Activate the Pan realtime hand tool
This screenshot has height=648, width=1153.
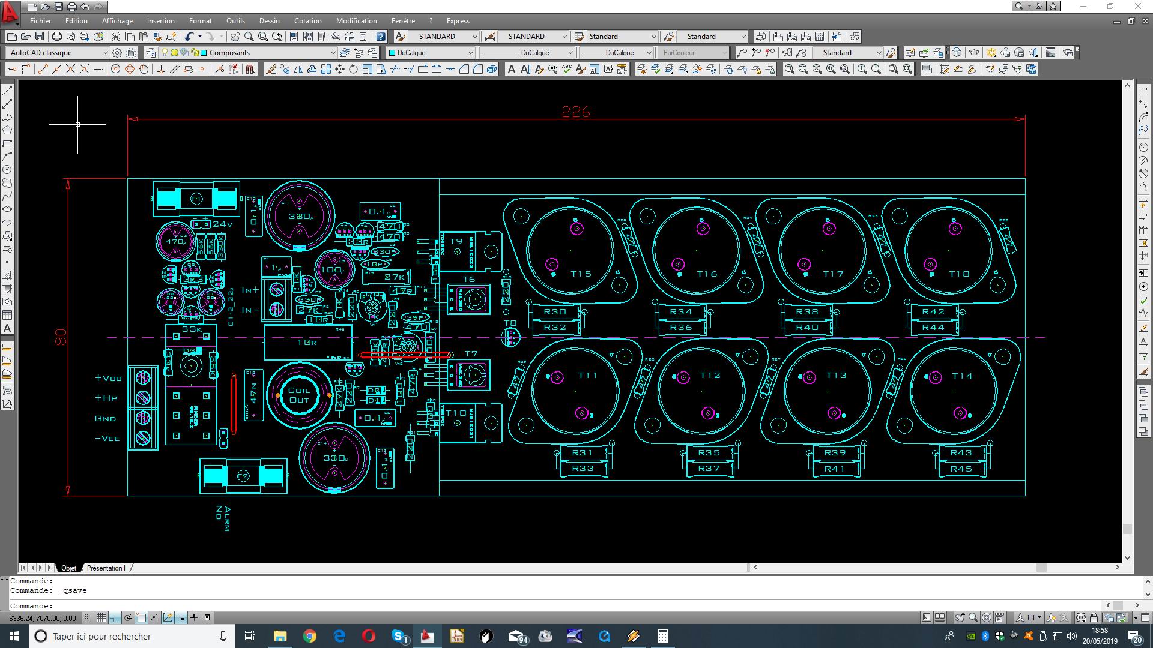click(x=235, y=37)
